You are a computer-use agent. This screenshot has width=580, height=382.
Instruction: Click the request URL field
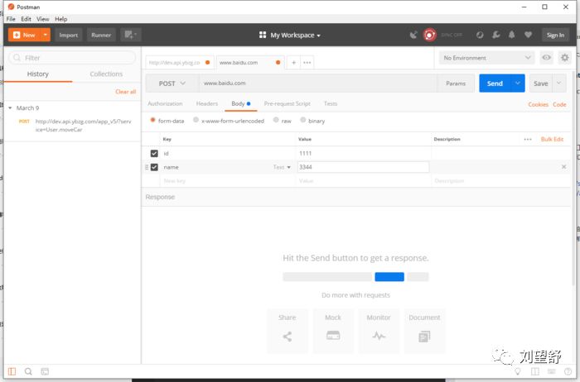coord(318,84)
